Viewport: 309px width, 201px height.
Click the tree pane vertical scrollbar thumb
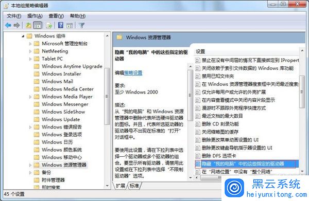107,96
